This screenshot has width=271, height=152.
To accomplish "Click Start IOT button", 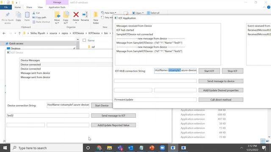I will click(209, 71).
